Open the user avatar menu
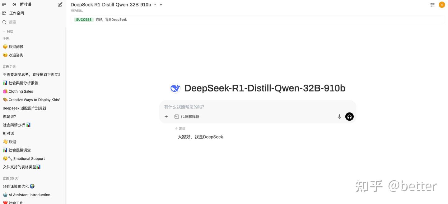 (x=442, y=5)
